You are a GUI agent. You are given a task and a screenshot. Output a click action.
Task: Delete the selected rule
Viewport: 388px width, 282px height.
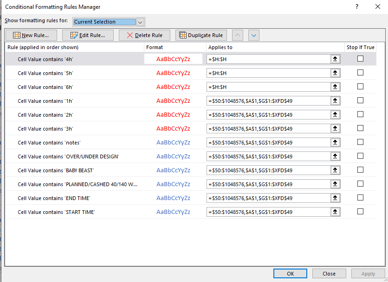click(x=144, y=35)
